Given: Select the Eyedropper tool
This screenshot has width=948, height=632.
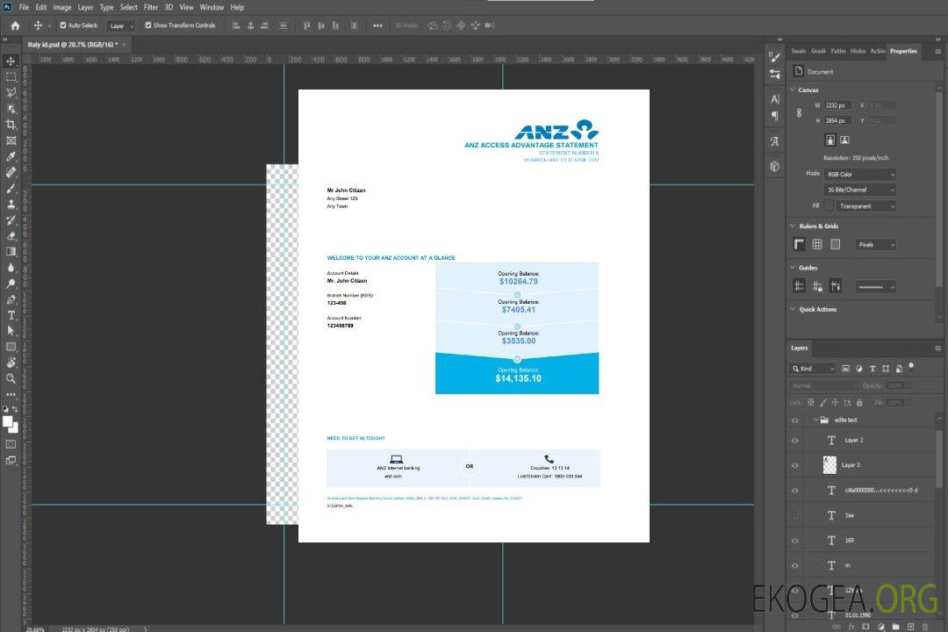Looking at the screenshot, I should 11,156.
